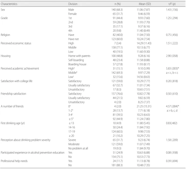Click the '2.90 (.058)' statistic
Screen dimensions: 186x169
click(172, 56)
